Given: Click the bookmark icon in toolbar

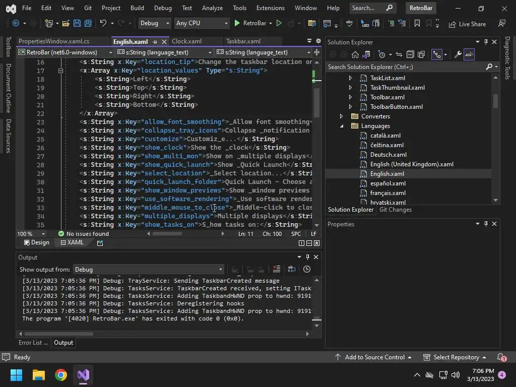Looking at the screenshot, I should click(x=417, y=23).
